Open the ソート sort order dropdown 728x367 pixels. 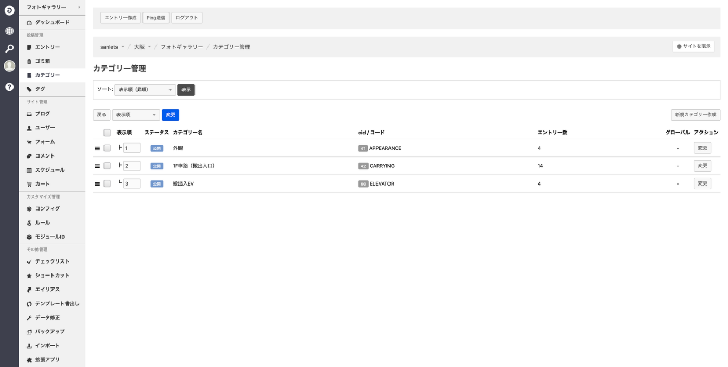coord(145,90)
